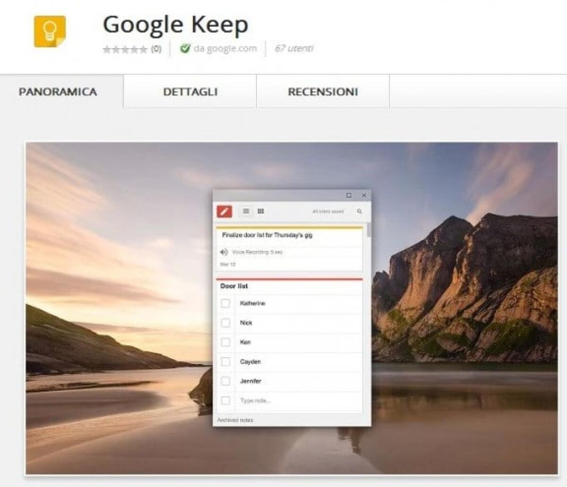This screenshot has width=567, height=487.
Task: Click the green verified badge near da google.com
Action: click(x=185, y=48)
